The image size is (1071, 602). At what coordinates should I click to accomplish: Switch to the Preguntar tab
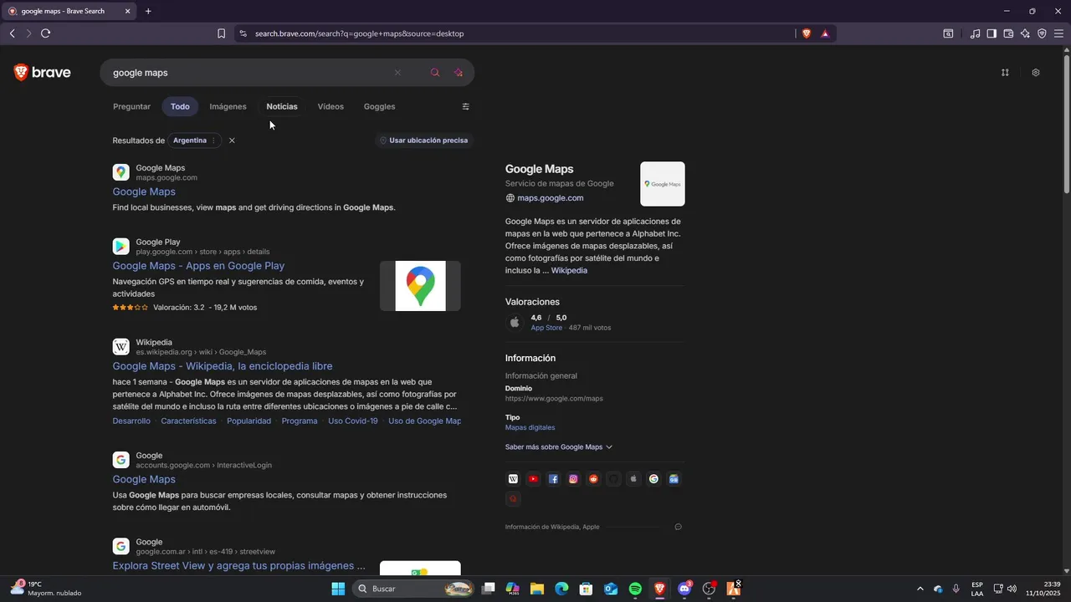(x=132, y=106)
